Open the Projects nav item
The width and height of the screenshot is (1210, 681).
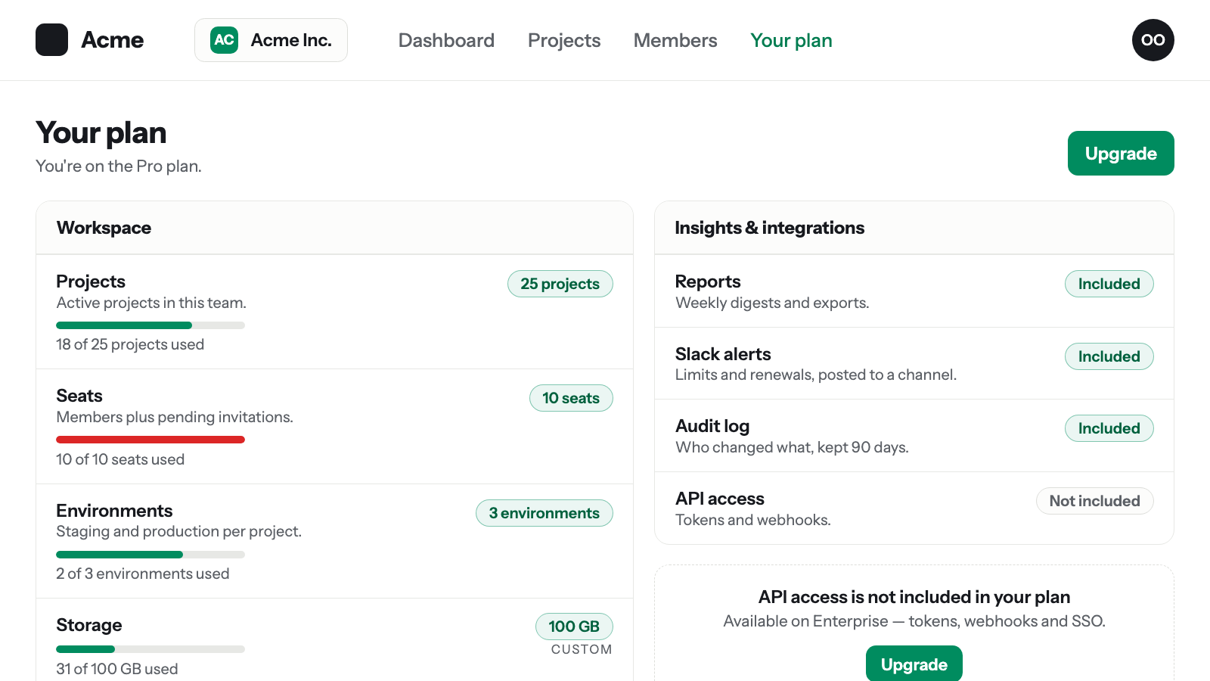click(x=564, y=40)
